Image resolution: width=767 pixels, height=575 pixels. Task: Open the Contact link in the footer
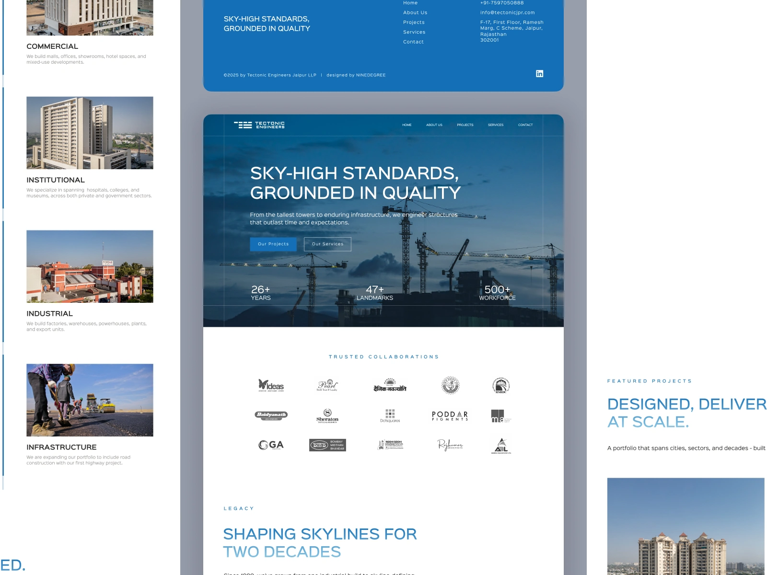pyautogui.click(x=413, y=42)
